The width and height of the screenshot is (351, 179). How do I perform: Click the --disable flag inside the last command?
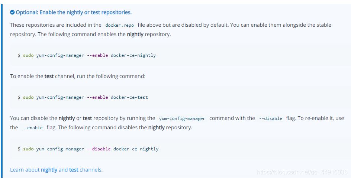(99, 149)
